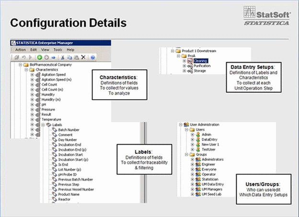Click the green circular back button
299x217 pixels.
pyautogui.click(x=40, y=57)
